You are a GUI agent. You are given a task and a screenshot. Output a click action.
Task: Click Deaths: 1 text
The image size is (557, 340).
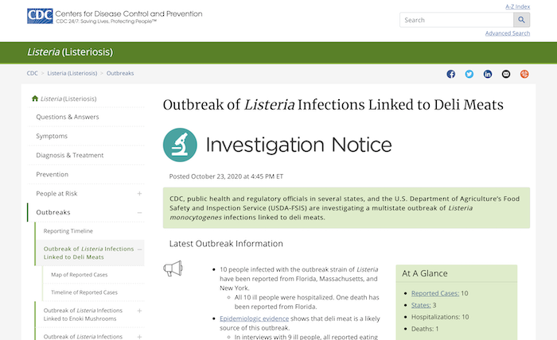[x=425, y=329]
